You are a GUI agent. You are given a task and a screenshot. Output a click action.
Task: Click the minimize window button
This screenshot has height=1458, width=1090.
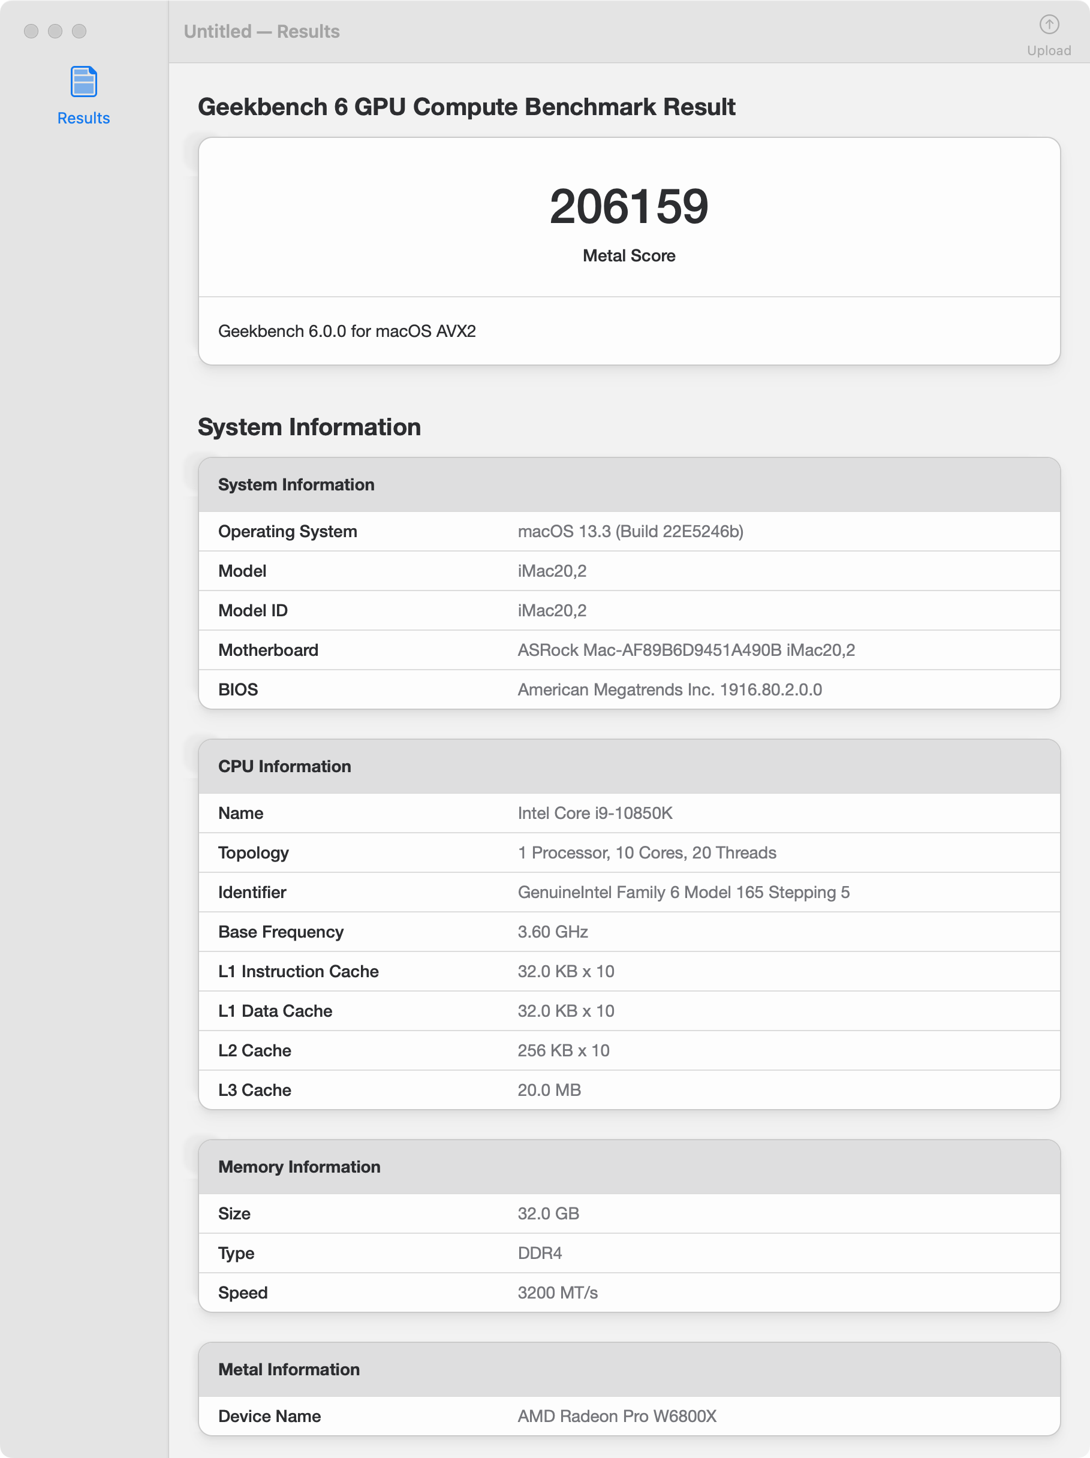[55, 31]
